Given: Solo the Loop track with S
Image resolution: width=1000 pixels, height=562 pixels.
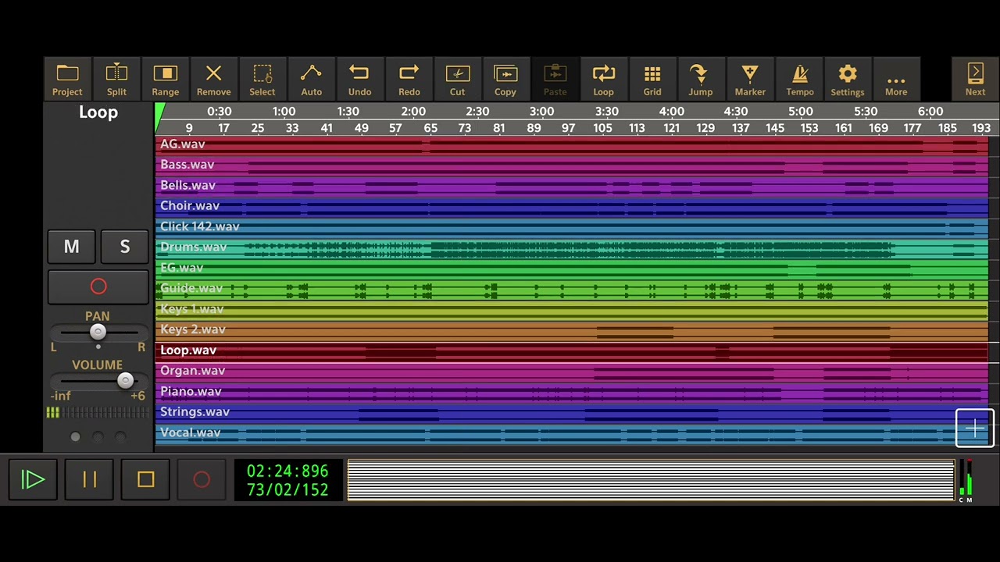Looking at the screenshot, I should point(124,247).
